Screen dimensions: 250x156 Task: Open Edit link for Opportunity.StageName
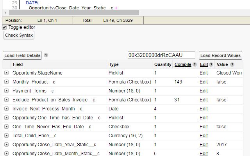(x=204, y=73)
